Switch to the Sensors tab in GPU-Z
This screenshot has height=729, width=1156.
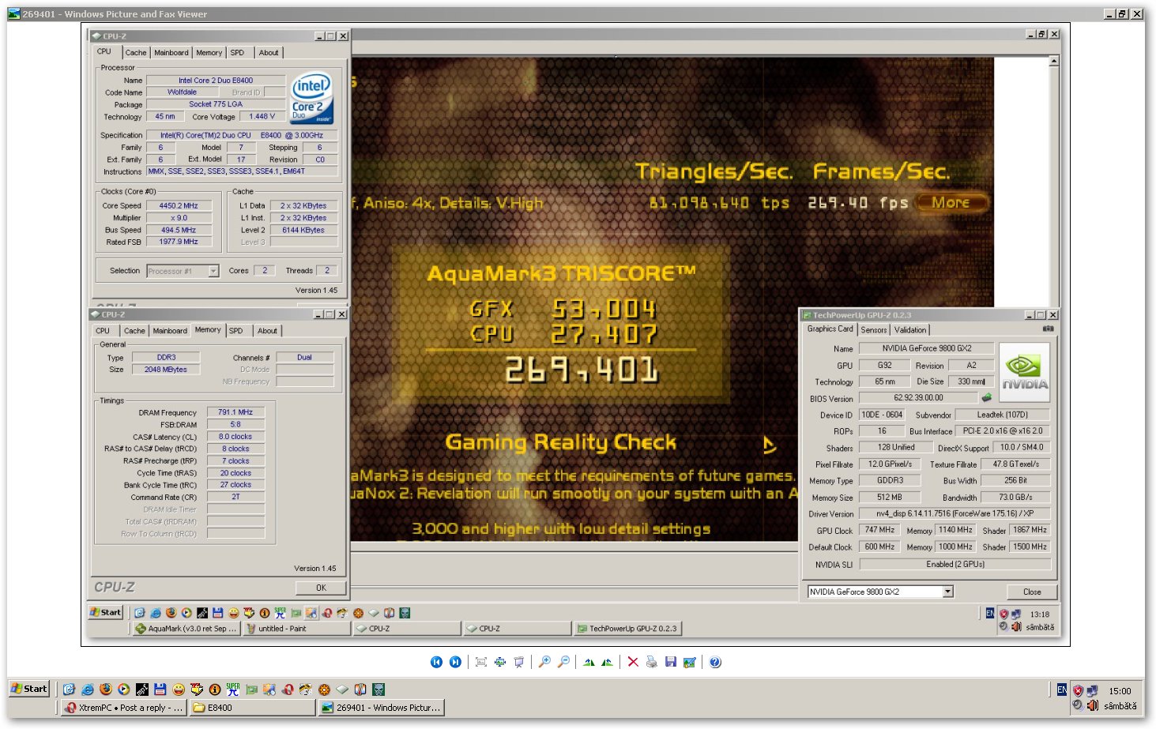click(873, 330)
